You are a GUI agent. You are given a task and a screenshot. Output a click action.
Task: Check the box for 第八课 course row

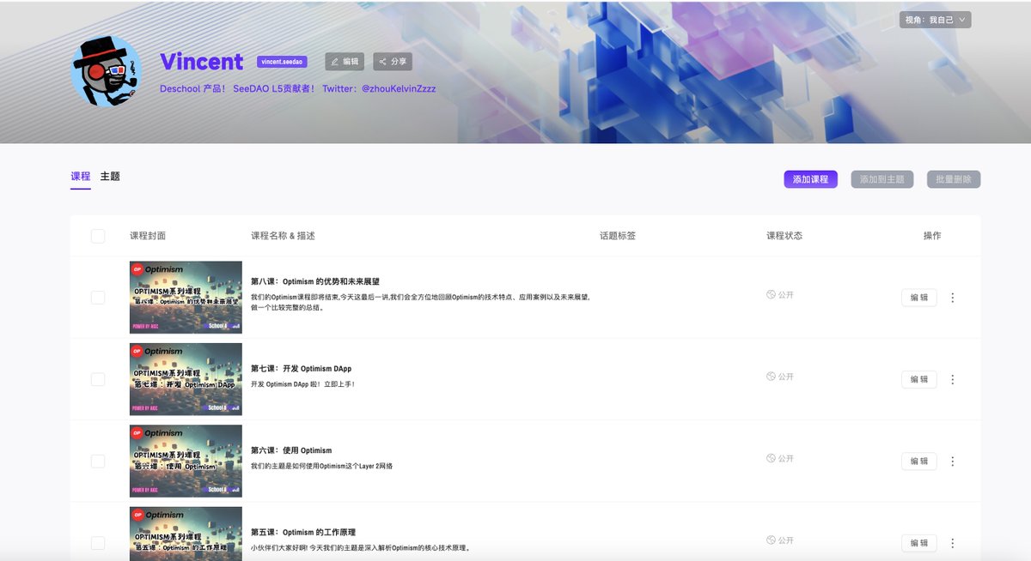(98, 298)
